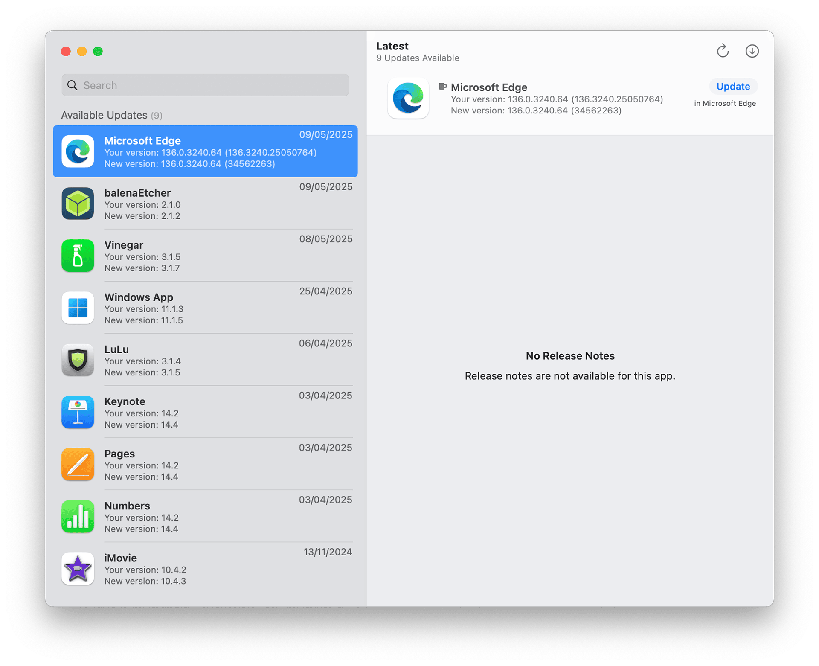This screenshot has width=819, height=666.
Task: Click the LuLu shield icon
Action: tap(78, 360)
